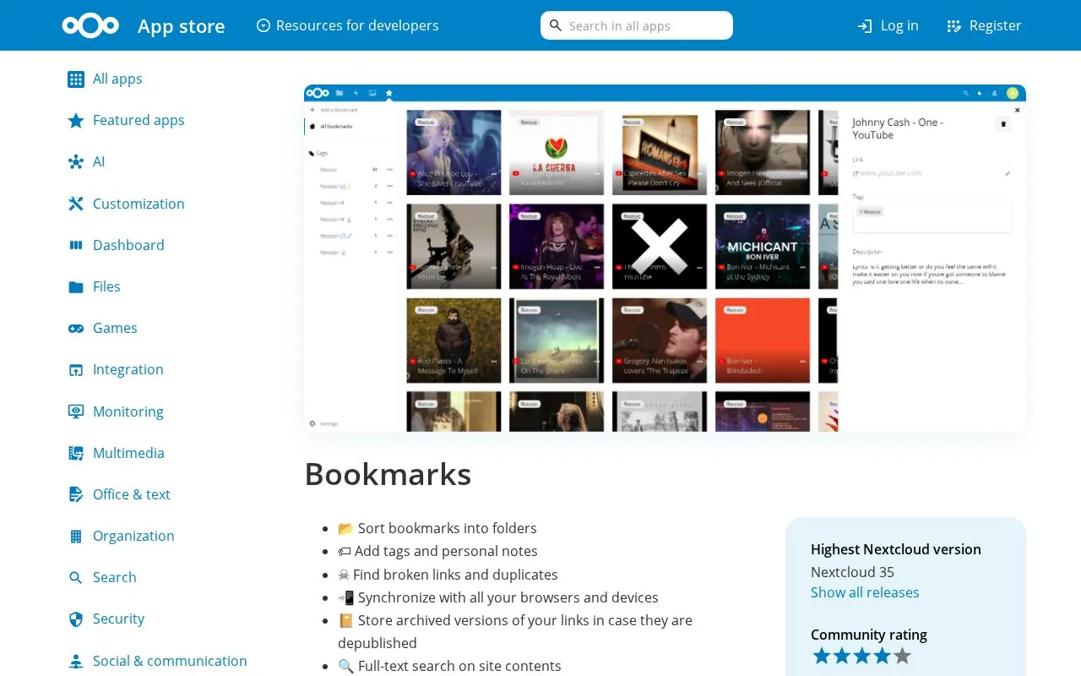The height and width of the screenshot is (676, 1081).
Task: Click the Log in link
Action: [x=888, y=25]
